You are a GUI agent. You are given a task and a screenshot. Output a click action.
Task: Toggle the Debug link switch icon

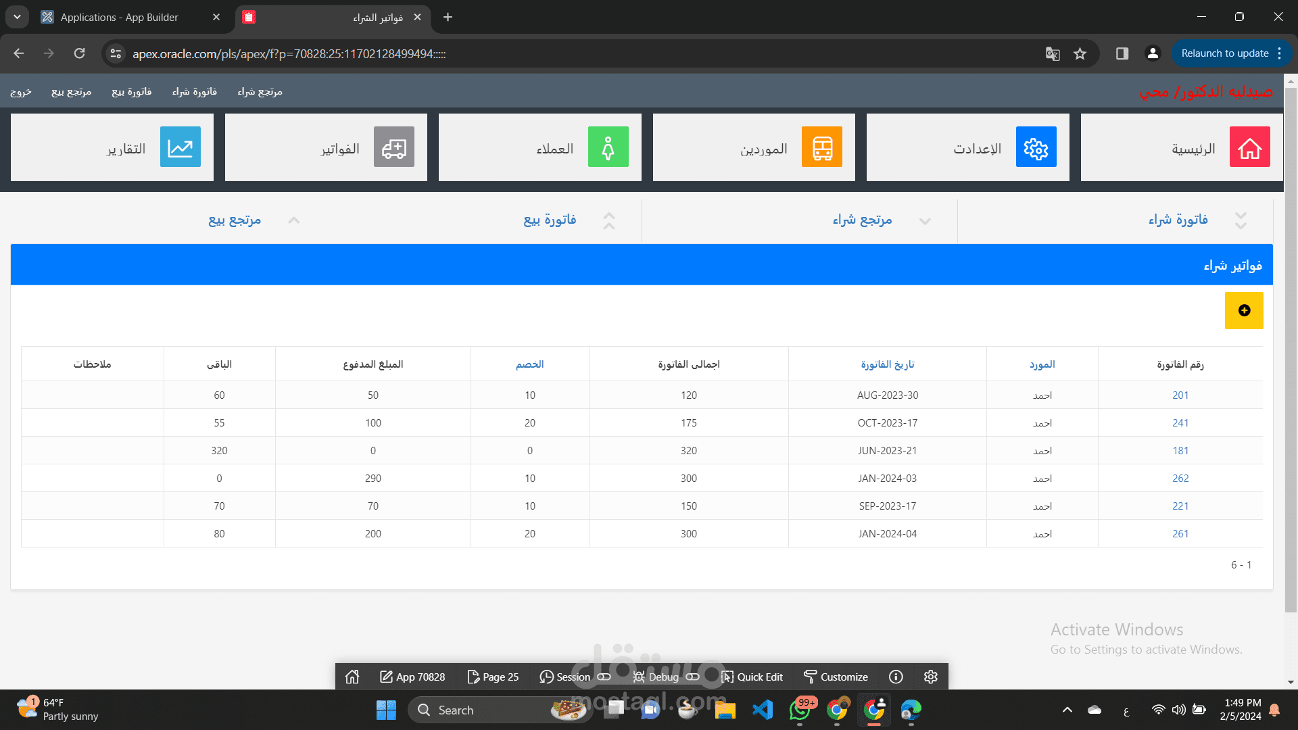[692, 677]
